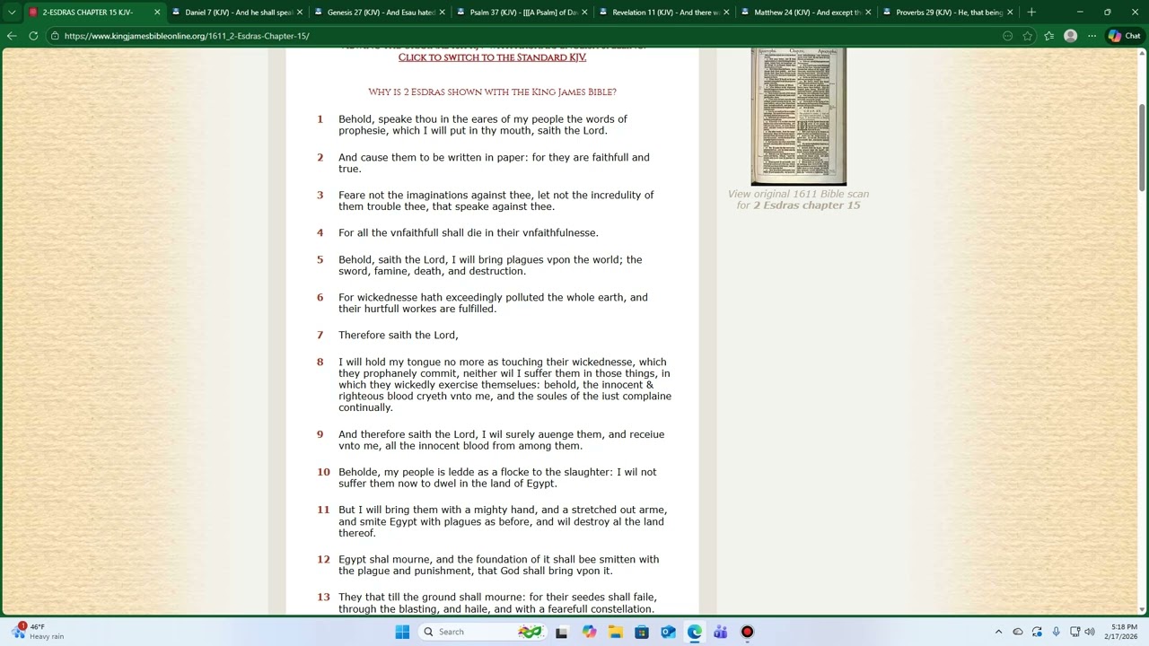Close the Daniel 7 tab
Screen dimensions: 1149x646
click(300, 13)
